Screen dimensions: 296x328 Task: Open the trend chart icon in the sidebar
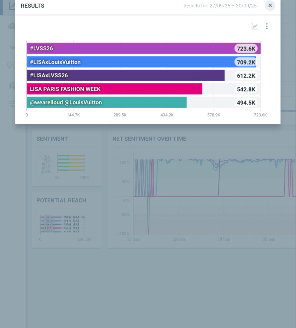[12, 6]
